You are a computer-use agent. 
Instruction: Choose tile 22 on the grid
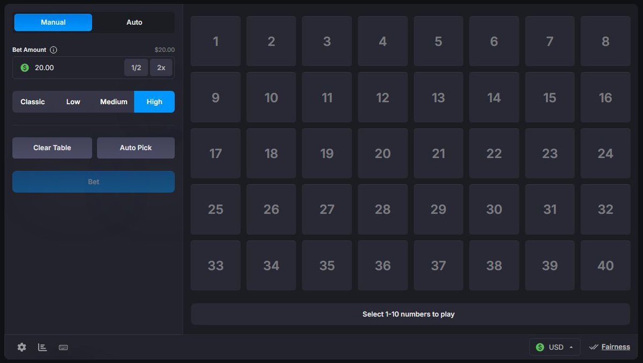click(494, 153)
